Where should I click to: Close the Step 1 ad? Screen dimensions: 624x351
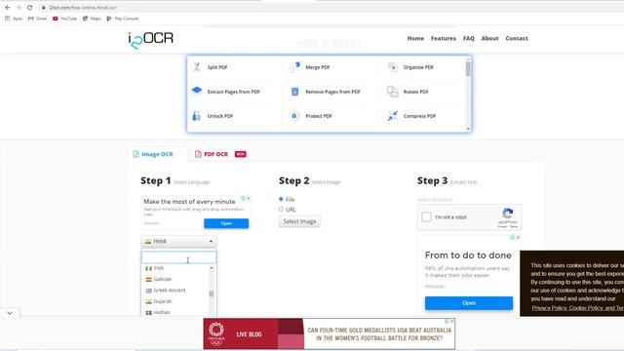(249, 198)
